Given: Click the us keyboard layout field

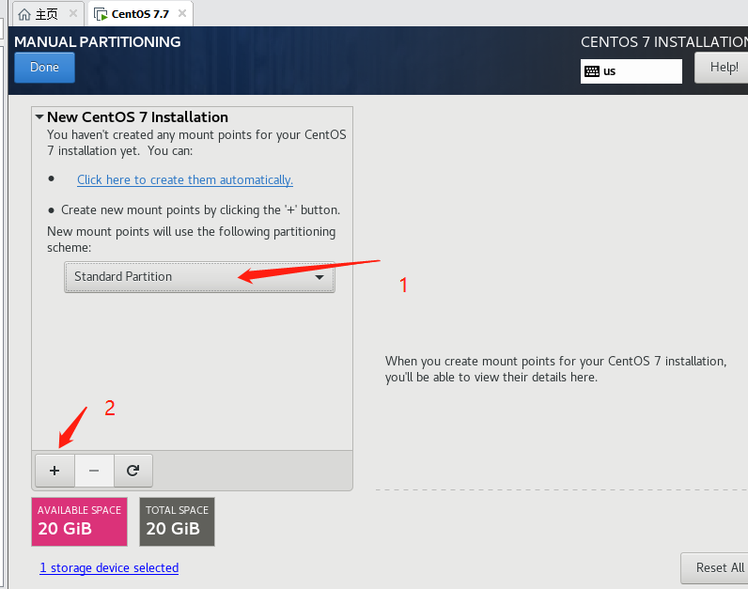Looking at the screenshot, I should coord(631,71).
